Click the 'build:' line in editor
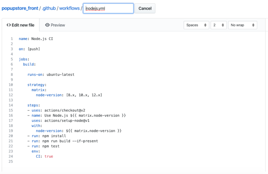 (x=29, y=64)
